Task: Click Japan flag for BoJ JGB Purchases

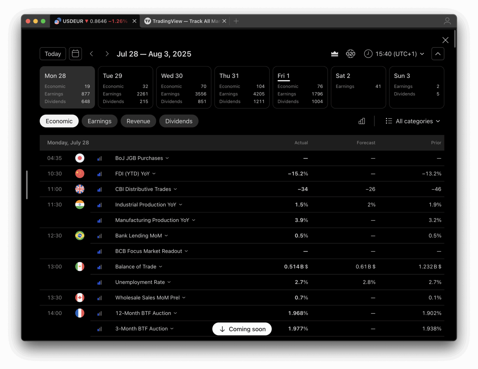Action: 80,158
